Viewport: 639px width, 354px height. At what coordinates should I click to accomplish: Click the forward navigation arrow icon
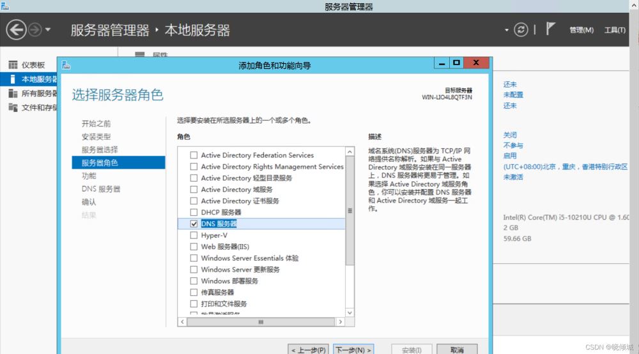(x=35, y=30)
